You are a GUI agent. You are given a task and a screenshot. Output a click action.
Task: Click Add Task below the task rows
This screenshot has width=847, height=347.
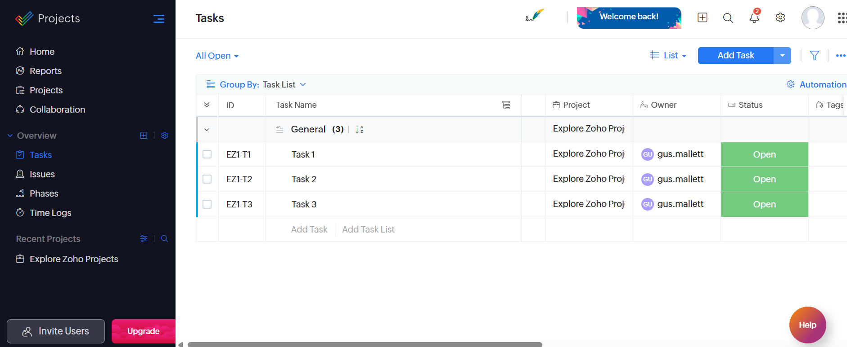pos(309,229)
